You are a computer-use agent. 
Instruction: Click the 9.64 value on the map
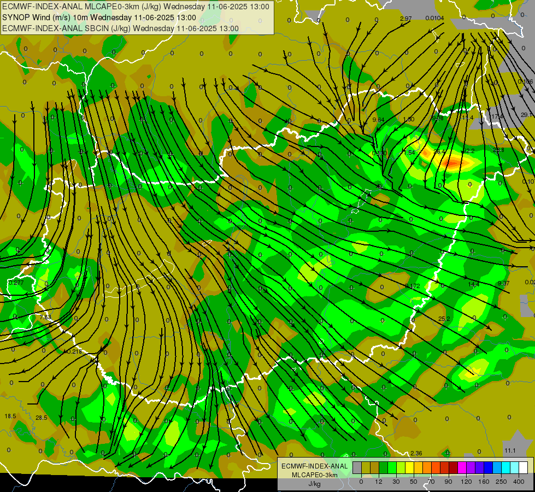point(378,120)
